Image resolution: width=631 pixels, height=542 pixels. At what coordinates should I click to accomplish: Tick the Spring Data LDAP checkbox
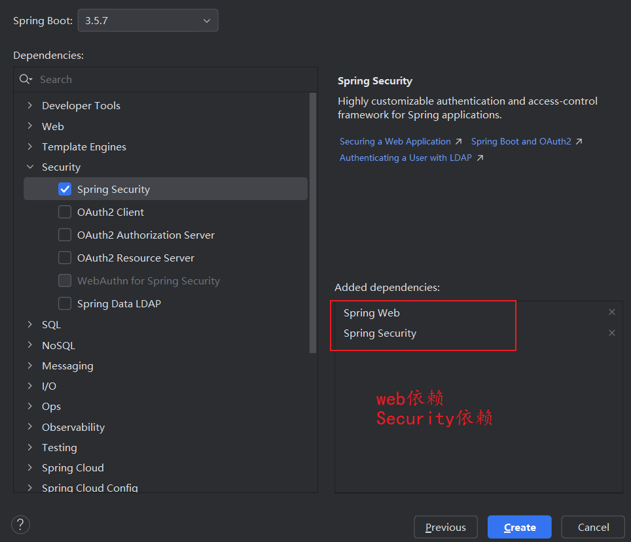point(65,303)
